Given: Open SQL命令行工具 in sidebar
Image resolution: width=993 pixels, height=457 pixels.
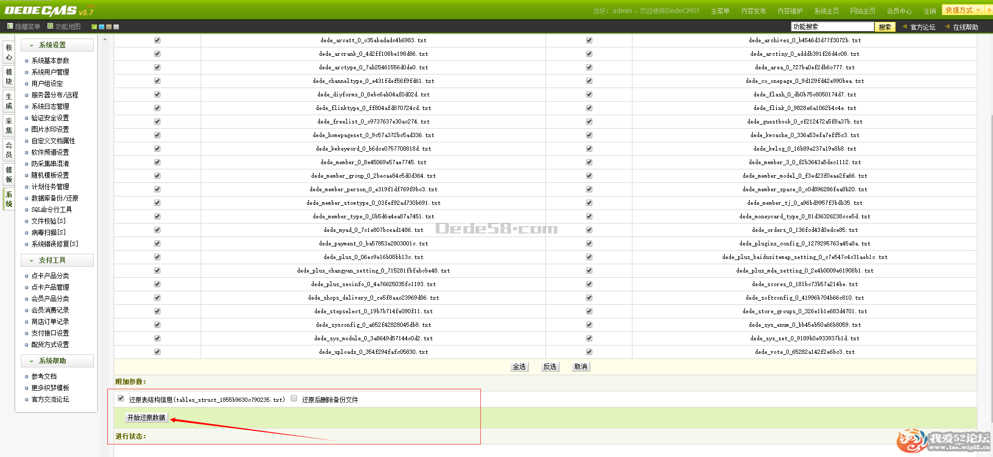Looking at the screenshot, I should (x=52, y=210).
